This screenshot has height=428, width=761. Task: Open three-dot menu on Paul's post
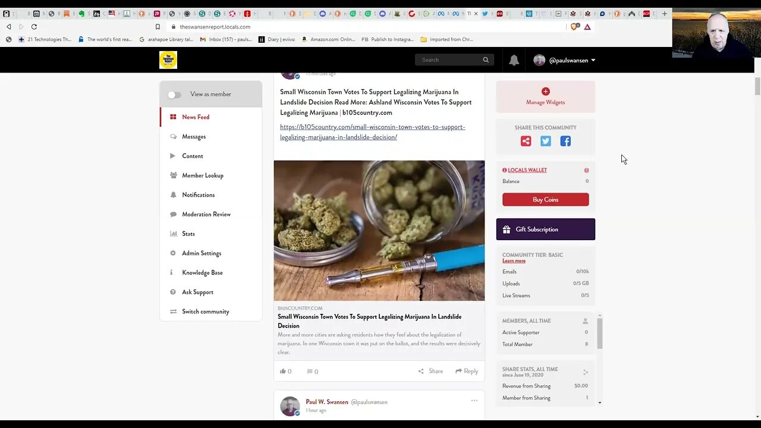[x=474, y=401]
